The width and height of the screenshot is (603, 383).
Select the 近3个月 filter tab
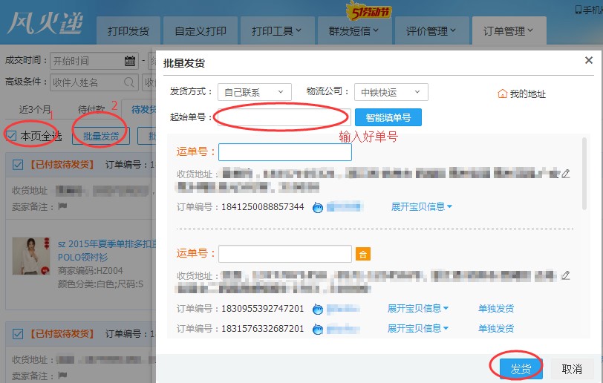(x=36, y=110)
